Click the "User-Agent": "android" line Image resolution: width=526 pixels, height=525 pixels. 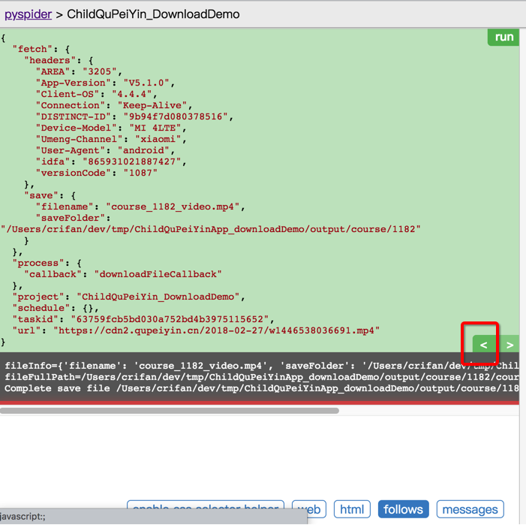[105, 150]
